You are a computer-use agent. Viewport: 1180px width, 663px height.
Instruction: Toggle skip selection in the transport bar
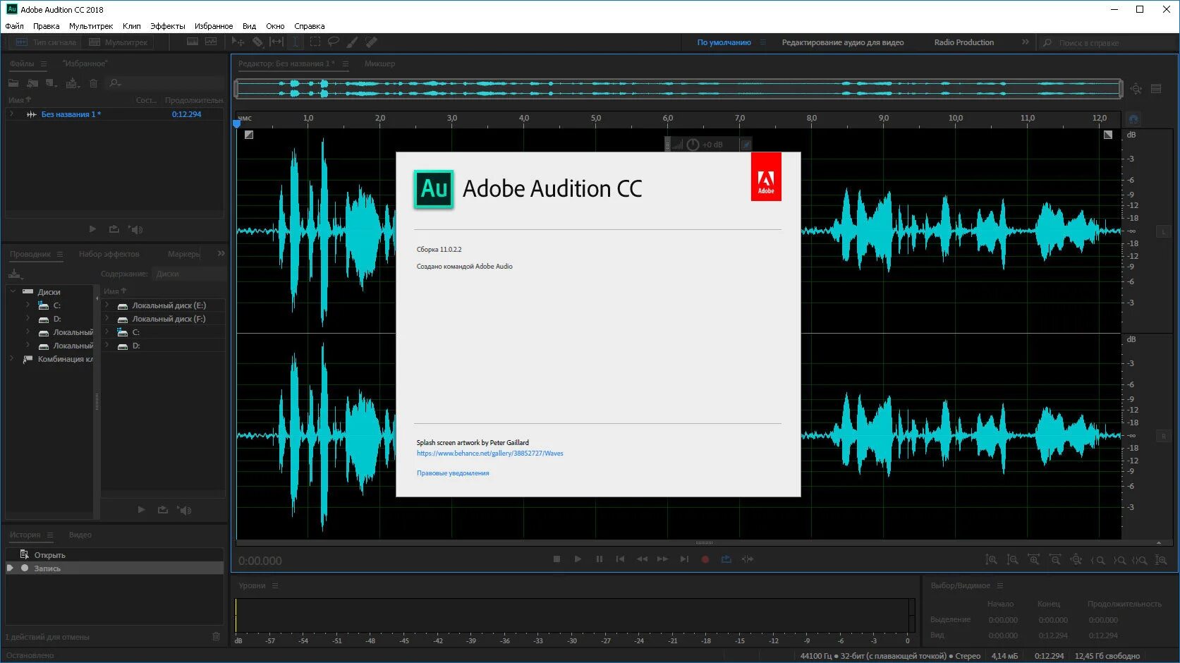click(x=748, y=559)
